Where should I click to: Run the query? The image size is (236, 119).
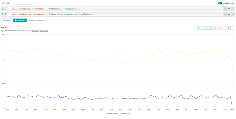tap(20, 20)
